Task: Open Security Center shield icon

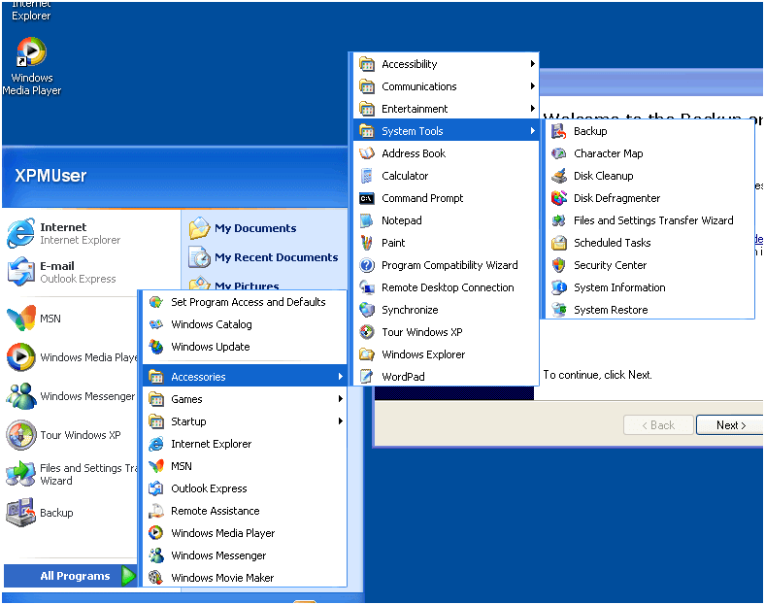Action: coord(558,265)
